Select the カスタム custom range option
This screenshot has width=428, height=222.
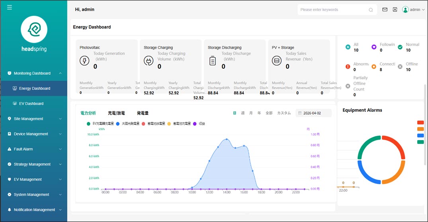283,113
